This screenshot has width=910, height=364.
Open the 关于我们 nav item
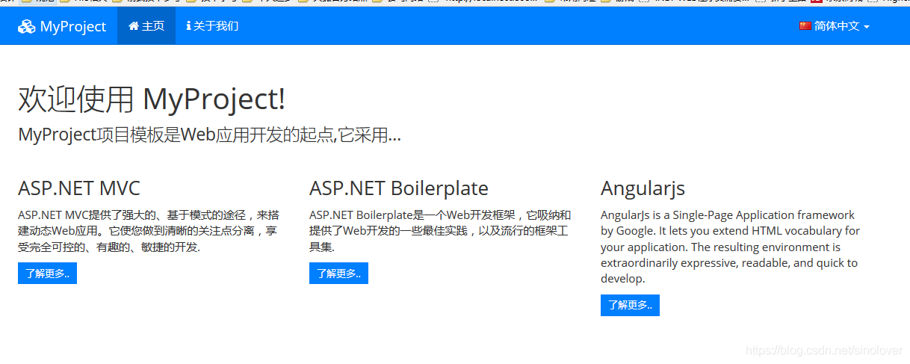click(x=212, y=26)
